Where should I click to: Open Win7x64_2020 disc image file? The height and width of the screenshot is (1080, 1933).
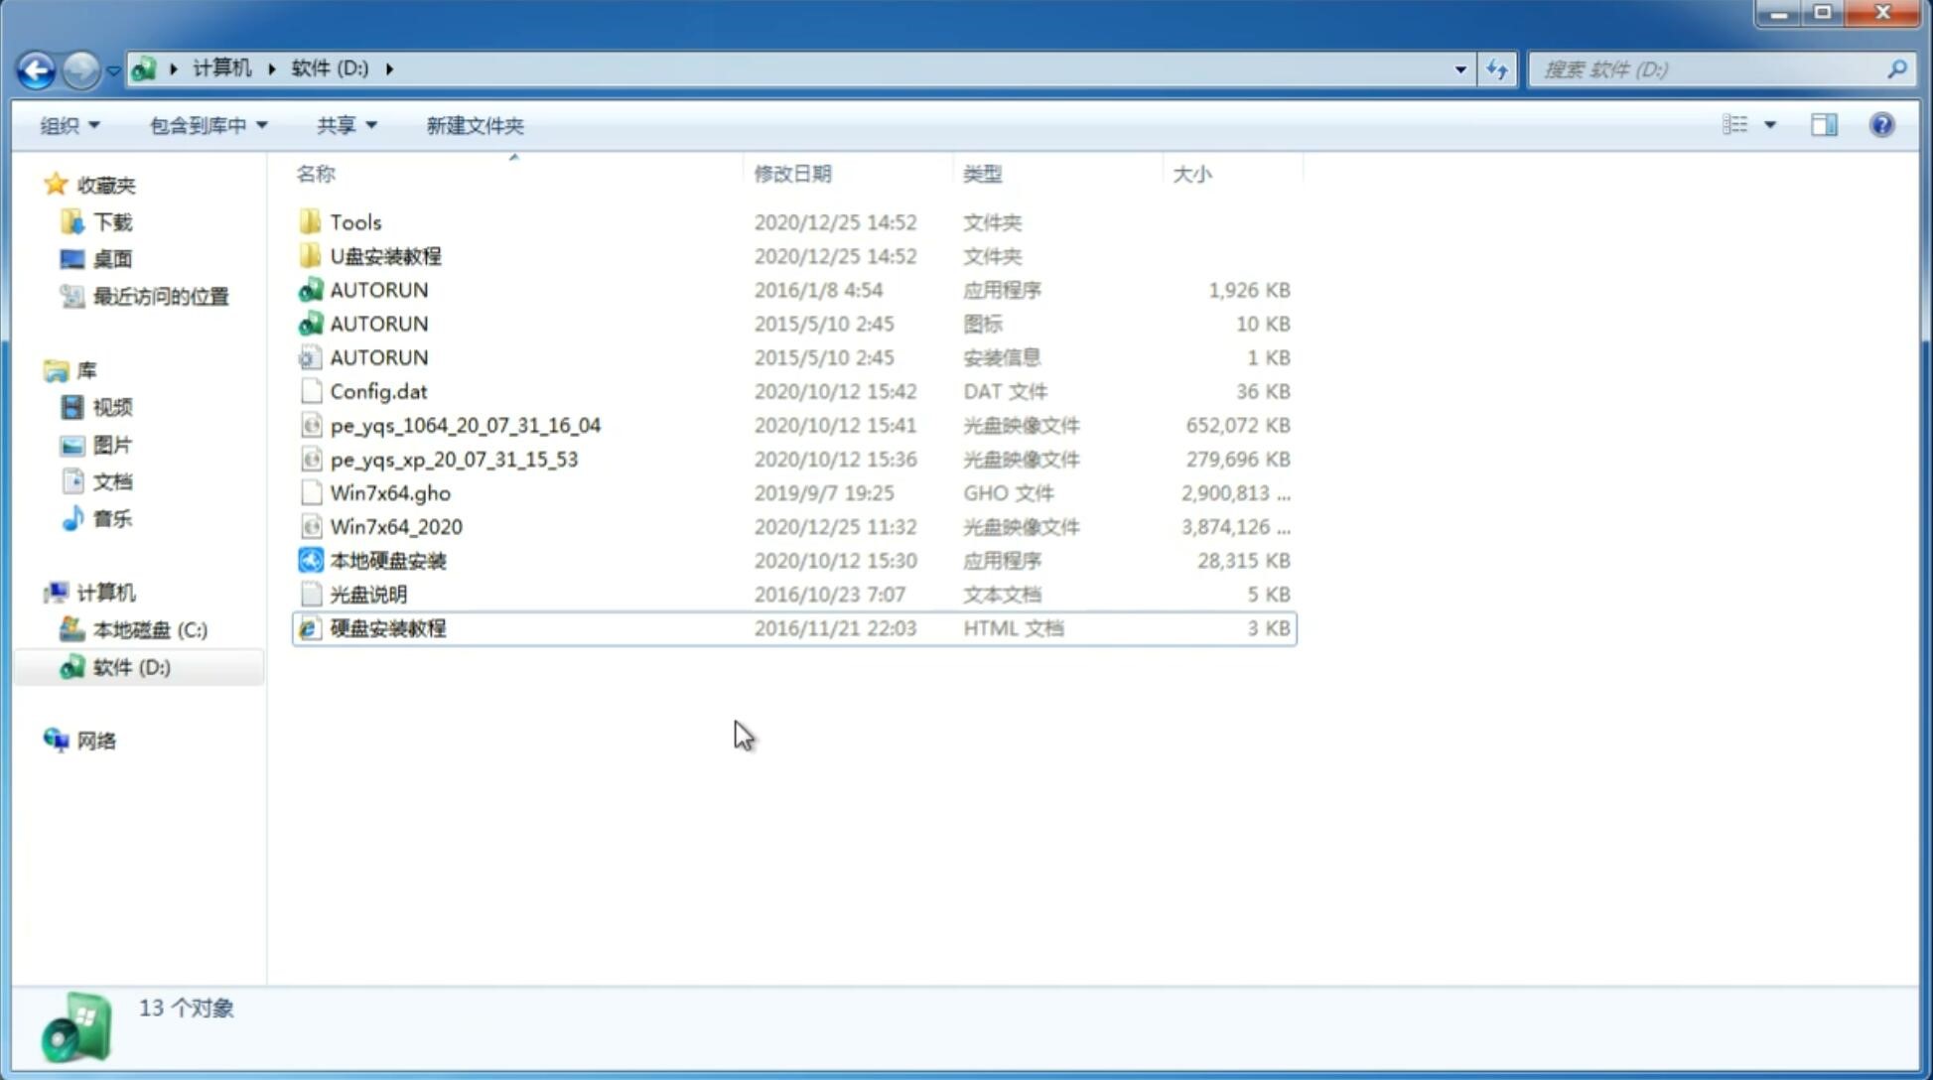point(395,527)
